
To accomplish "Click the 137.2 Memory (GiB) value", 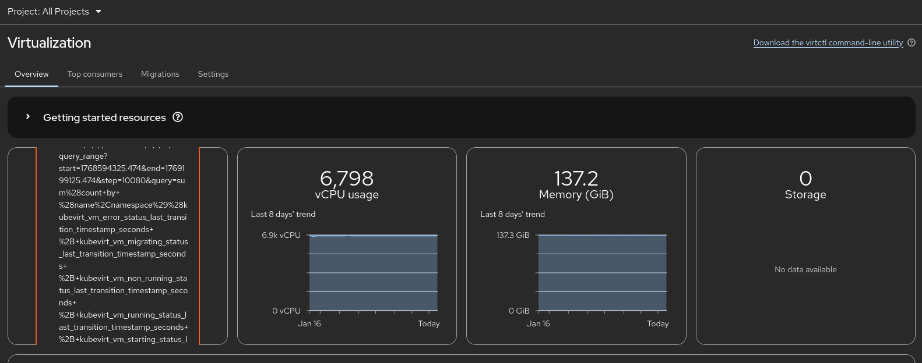I will [x=576, y=178].
